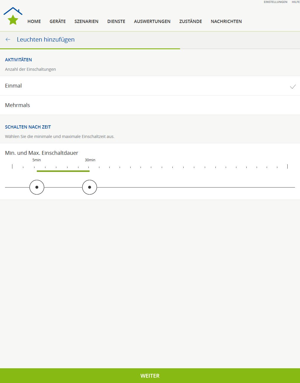Open the HOME menu
Viewport: 300px width, 383px height.
(x=34, y=22)
